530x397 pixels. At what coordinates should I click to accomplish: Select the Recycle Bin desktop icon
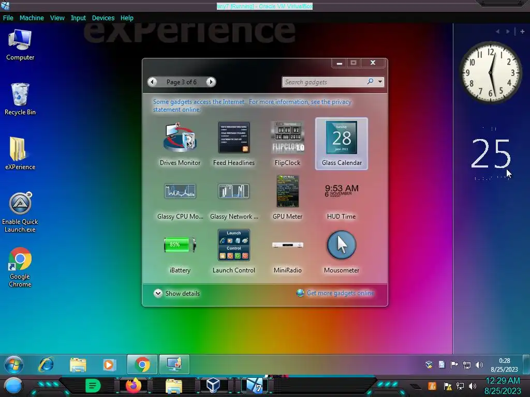(20, 99)
